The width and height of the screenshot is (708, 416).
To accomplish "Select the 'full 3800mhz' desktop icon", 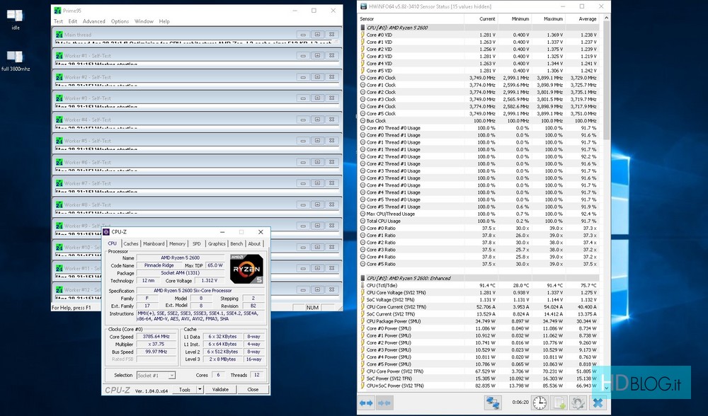I will 16,57.
